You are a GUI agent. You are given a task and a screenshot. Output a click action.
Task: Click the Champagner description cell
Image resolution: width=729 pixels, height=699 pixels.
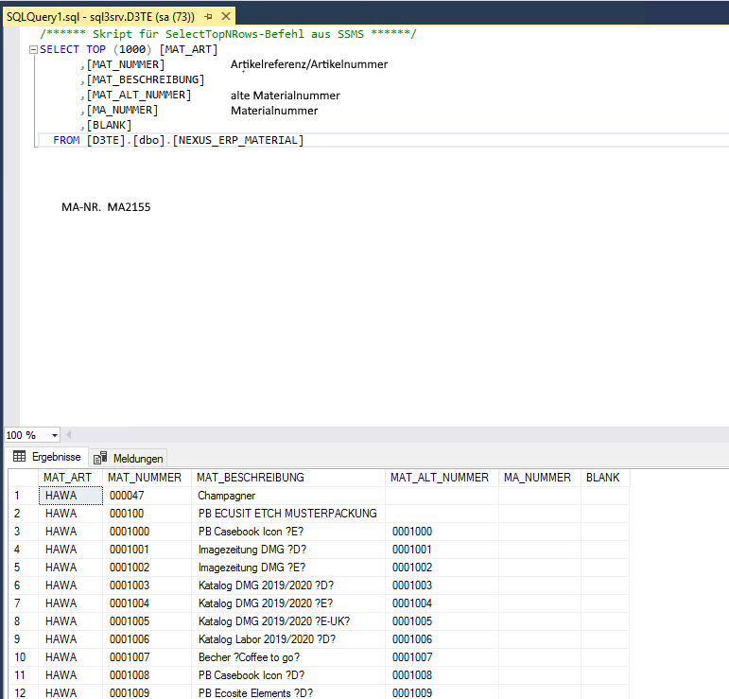(226, 496)
